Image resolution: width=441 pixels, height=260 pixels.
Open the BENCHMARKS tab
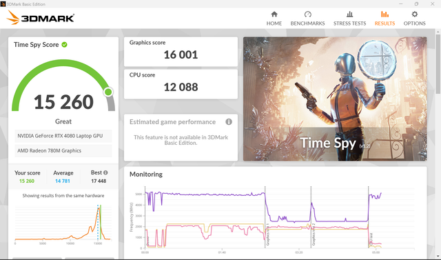[307, 19]
